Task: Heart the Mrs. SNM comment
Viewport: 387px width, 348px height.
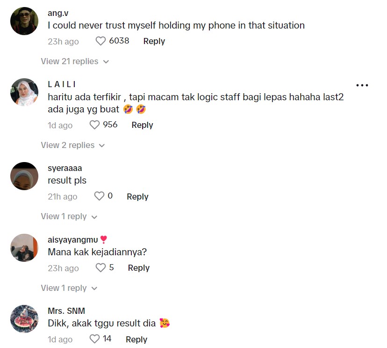Action: pos(95,339)
